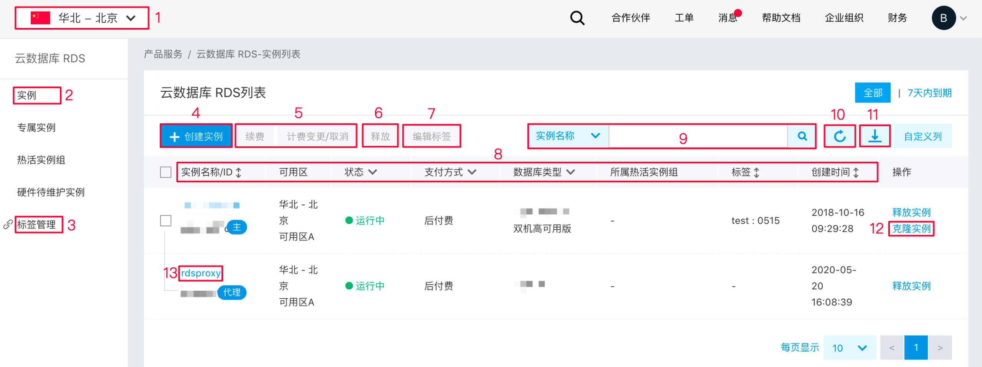Click the 代理 badge on rdsproxy

pos(232,293)
